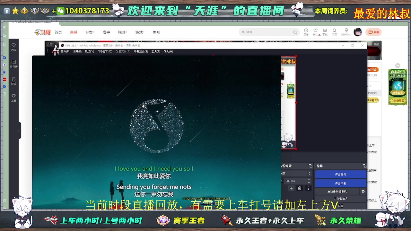411x231 pixels.
Task: Open the 创作中心 lightbulb icon
Action: [346, 32]
